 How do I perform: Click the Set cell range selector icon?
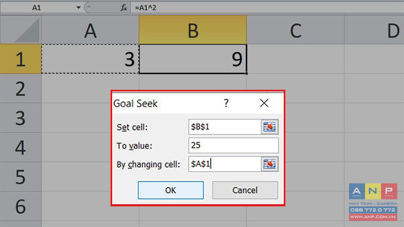click(x=270, y=127)
